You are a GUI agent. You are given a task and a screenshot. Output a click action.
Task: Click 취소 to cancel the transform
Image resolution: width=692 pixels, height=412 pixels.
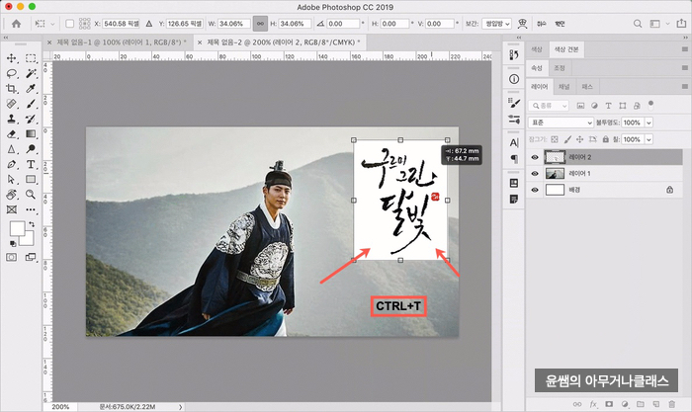click(x=542, y=24)
